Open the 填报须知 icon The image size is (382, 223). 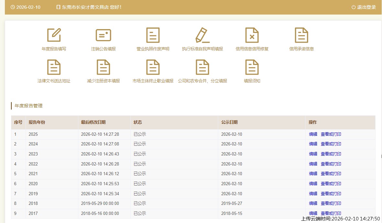click(x=252, y=68)
